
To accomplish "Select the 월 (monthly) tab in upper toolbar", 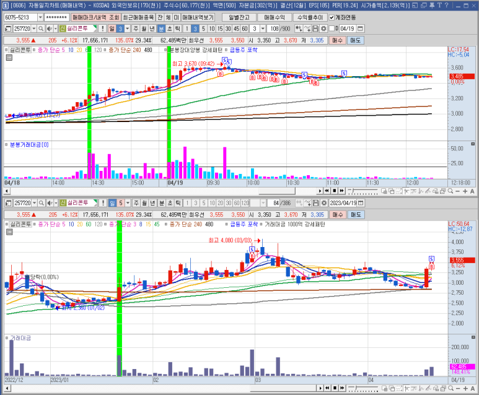I will [144, 28].
